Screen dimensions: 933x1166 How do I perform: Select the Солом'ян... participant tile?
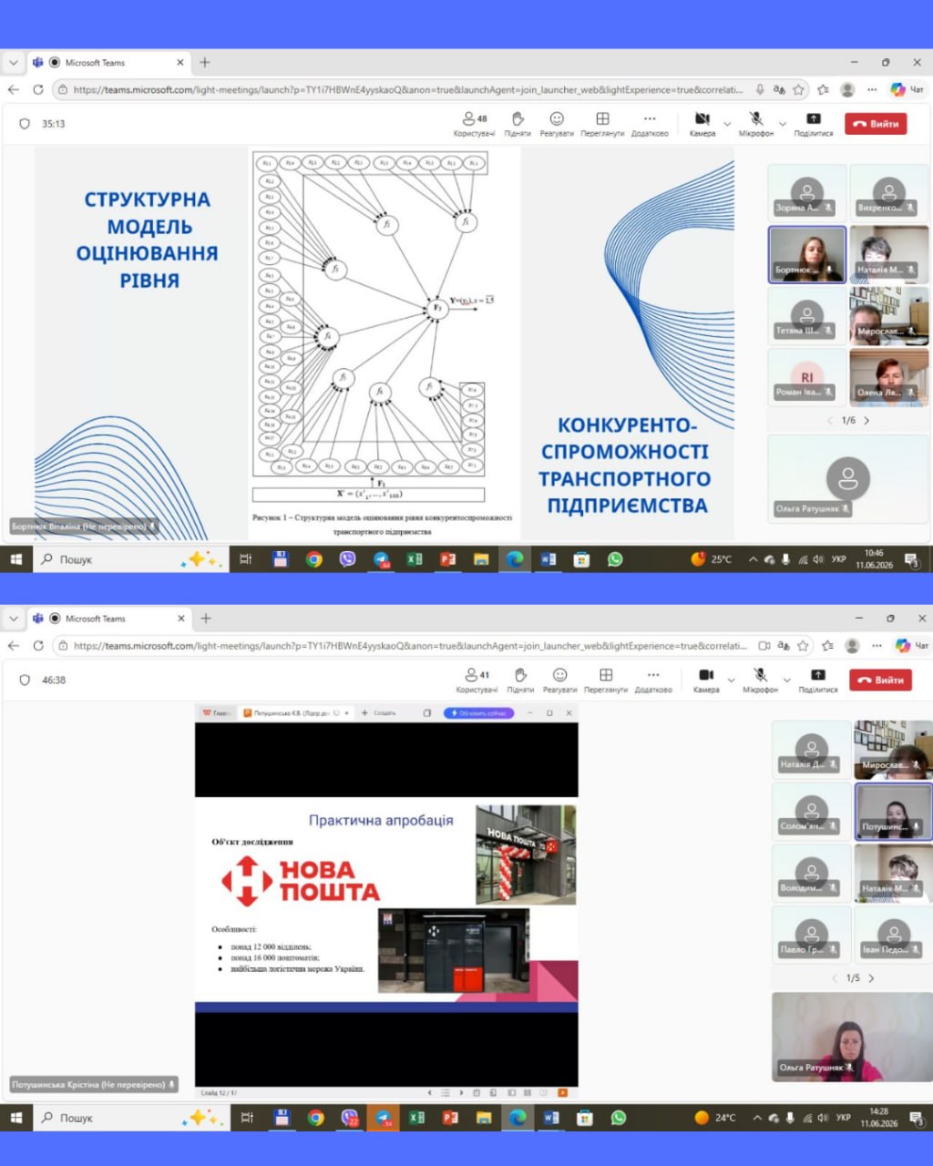pos(811,811)
